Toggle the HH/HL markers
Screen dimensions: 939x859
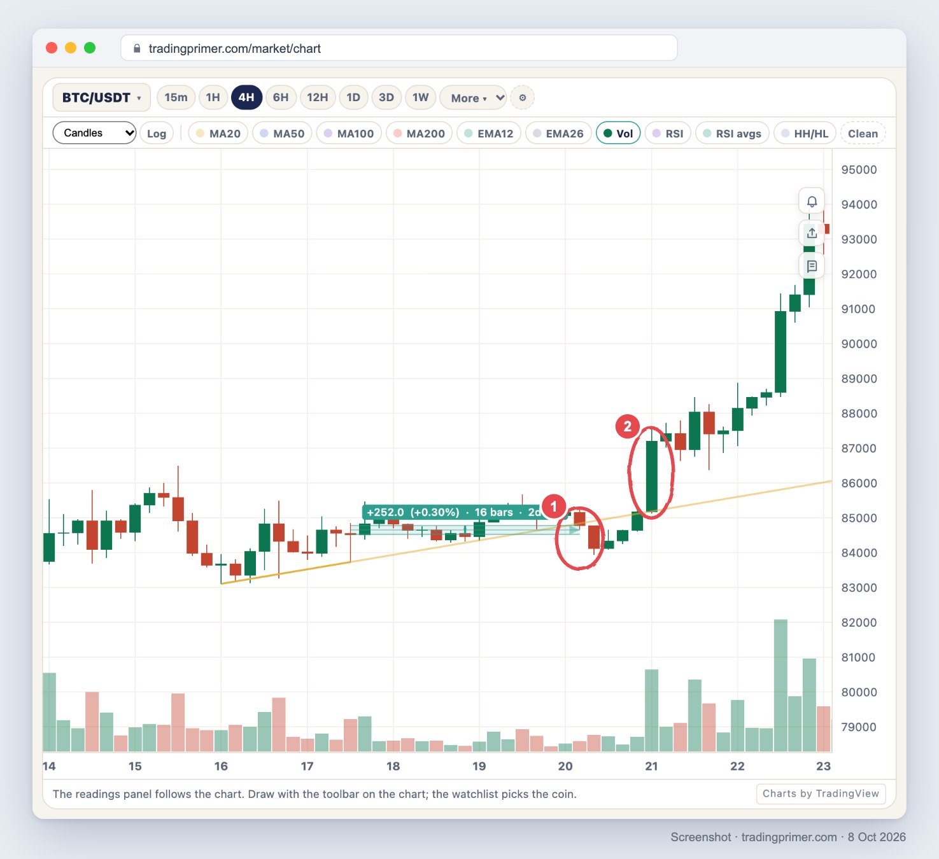(x=805, y=134)
